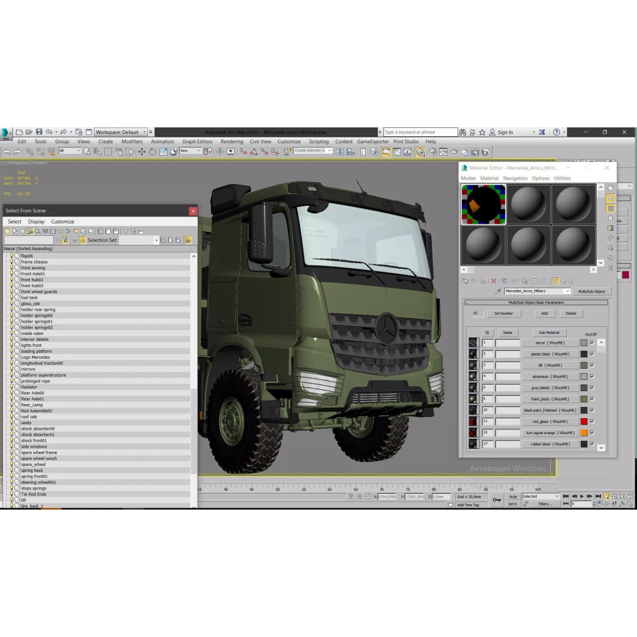
Task: Open the Scripting menu
Action: point(318,142)
